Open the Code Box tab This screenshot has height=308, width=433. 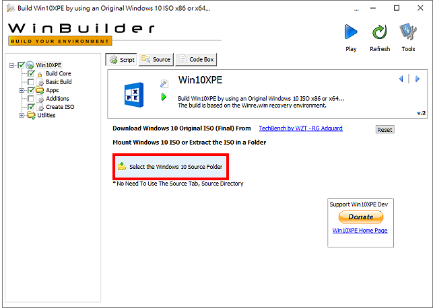[197, 59]
